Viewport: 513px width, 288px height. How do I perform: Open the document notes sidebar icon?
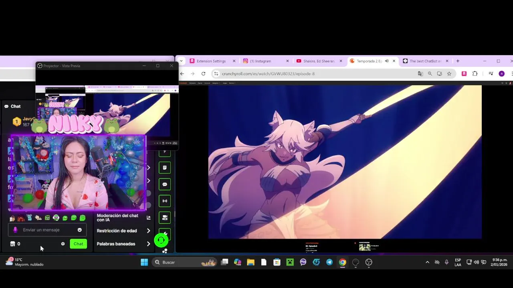point(165,168)
